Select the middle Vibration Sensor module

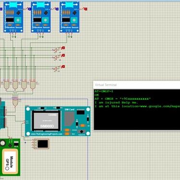pos(41,17)
